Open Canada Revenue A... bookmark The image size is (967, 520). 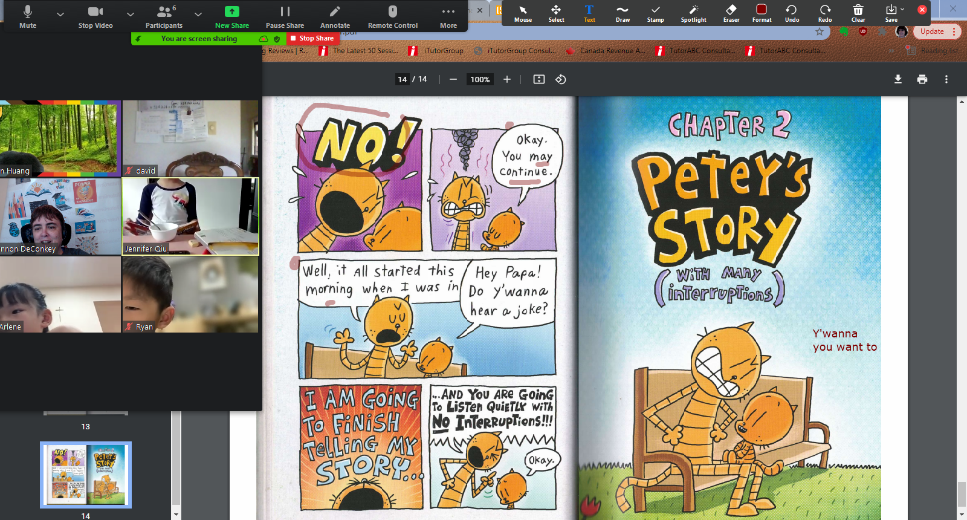pos(605,51)
